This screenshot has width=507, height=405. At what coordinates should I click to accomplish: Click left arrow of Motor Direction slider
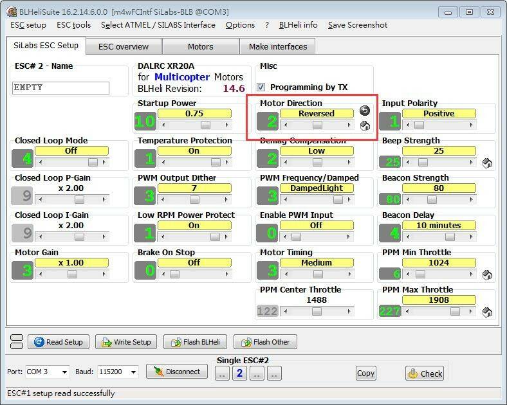(285, 125)
